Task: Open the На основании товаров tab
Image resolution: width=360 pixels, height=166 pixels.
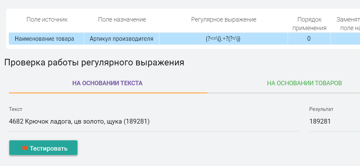Action: point(304,83)
